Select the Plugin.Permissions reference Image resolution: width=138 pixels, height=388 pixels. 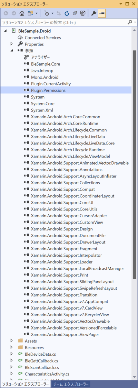(48, 90)
